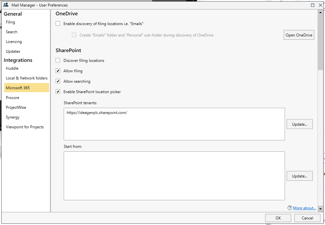Open the ProjectWise integration settings
Viewport: 325px width, 225px height.
click(16, 107)
